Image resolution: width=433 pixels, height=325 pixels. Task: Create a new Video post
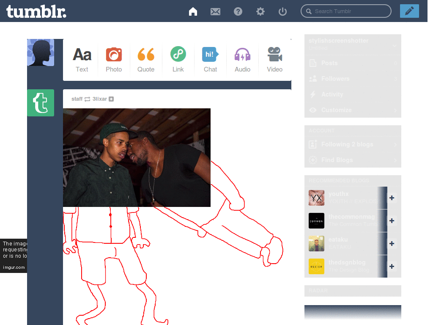pos(274,60)
